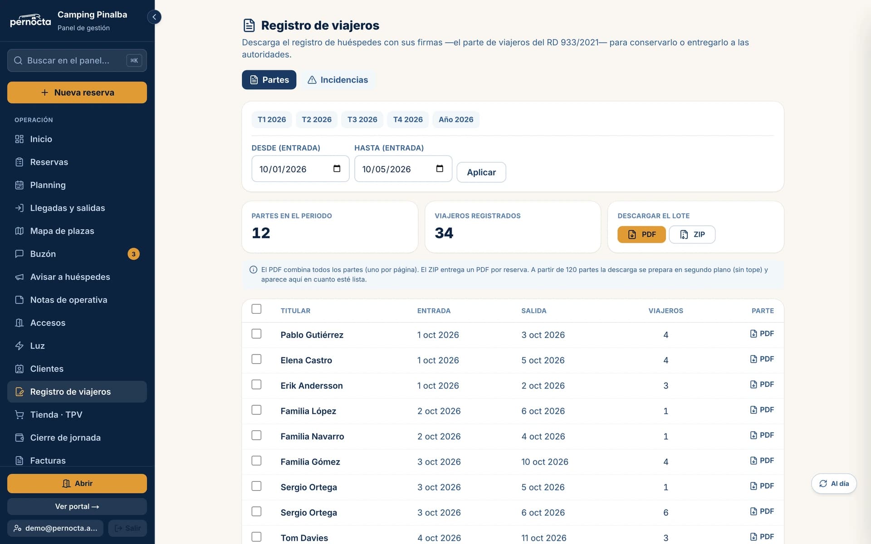871x544 pixels.
Task: Check the Pablo Gutiérrez row checkbox
Action: [x=256, y=334]
